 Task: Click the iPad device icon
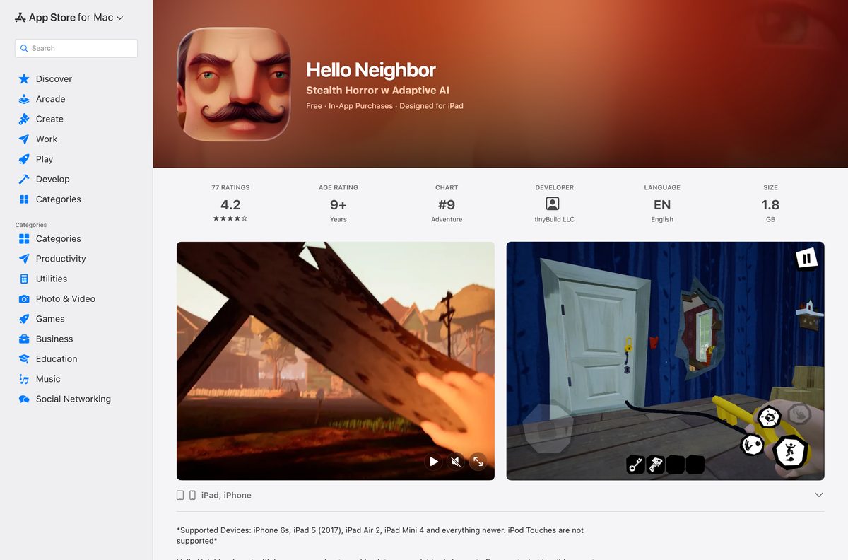[x=180, y=495]
